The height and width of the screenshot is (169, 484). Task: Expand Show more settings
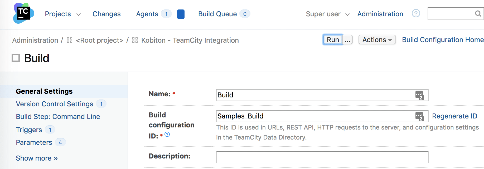click(x=37, y=158)
